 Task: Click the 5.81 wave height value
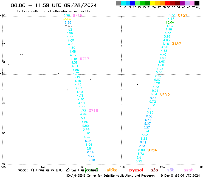[x=154, y=94]
